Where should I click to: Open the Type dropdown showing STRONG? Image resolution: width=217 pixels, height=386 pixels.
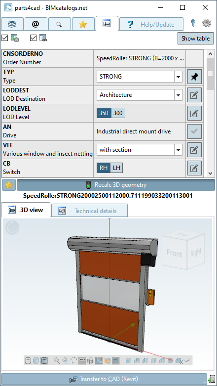(x=140, y=77)
